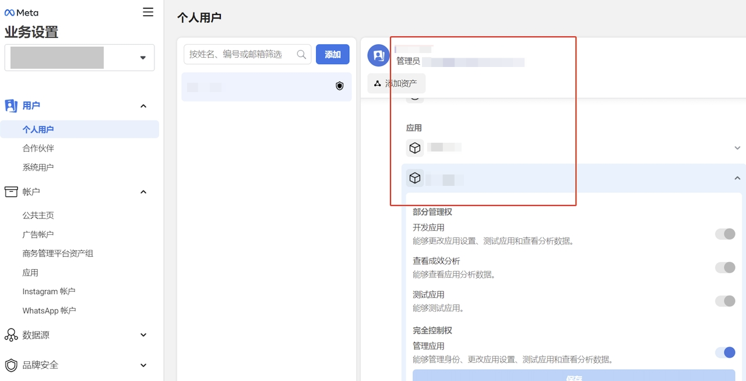Click the admin shield badge on the user row
Screen dimensions: 746x381
click(340, 86)
